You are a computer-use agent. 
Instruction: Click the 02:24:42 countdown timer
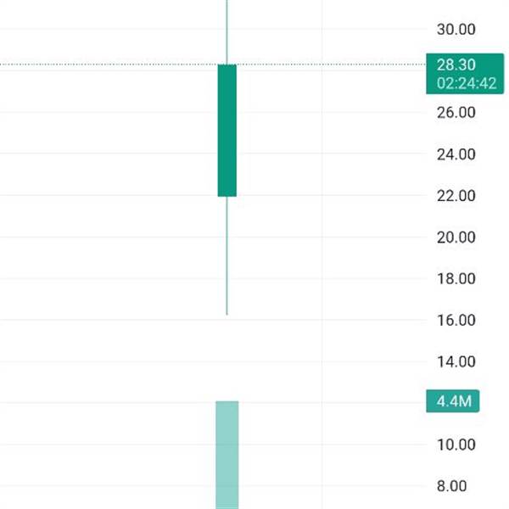coord(467,83)
